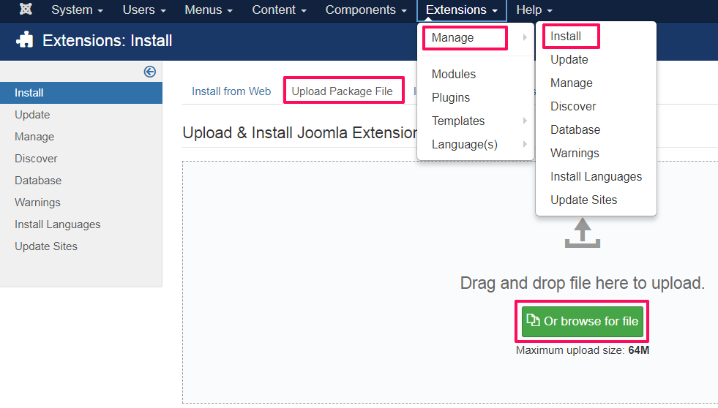Screen dimensions: 718x408
Task: Click the upload arrow icon in drop area
Action: click(x=582, y=233)
